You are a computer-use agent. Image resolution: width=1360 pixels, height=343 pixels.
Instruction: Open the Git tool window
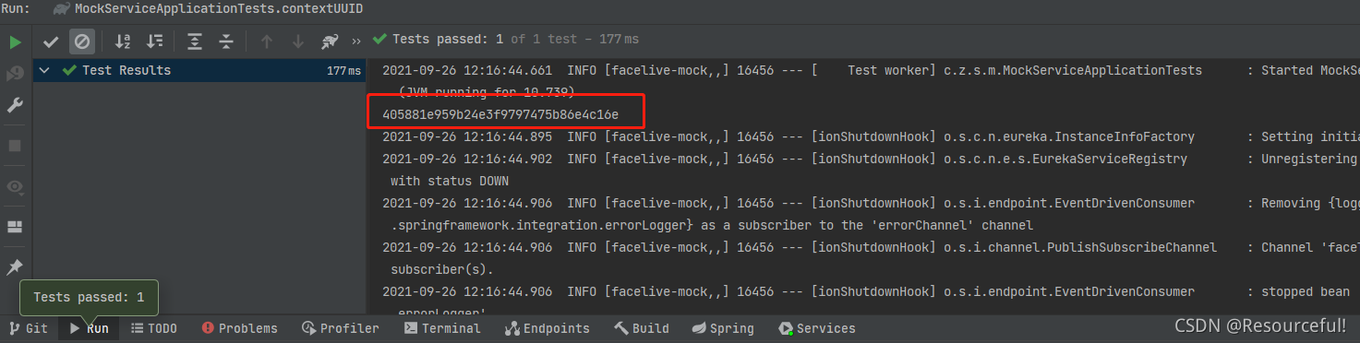pos(29,328)
